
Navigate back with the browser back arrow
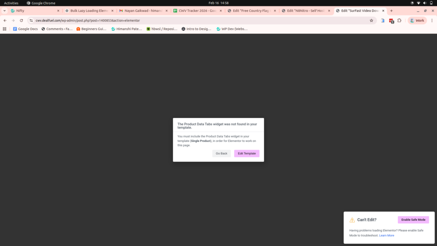coord(5,20)
